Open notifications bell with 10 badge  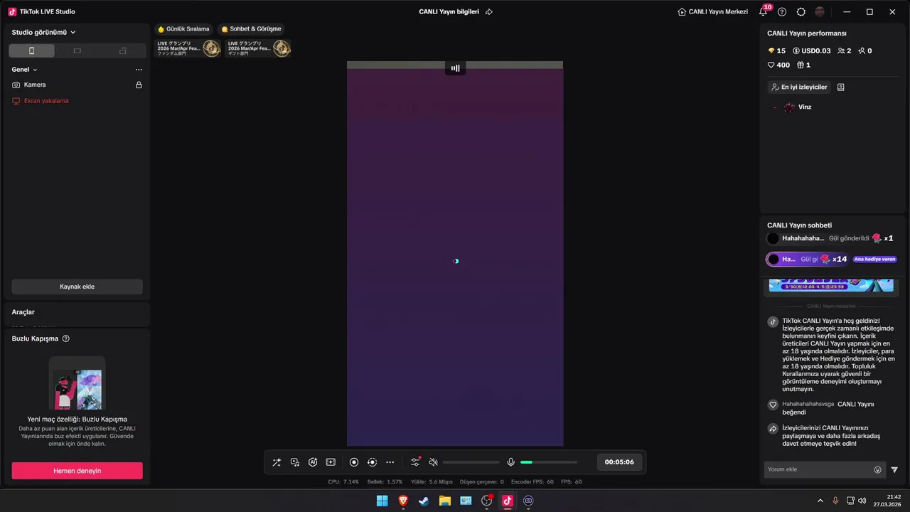tap(764, 11)
